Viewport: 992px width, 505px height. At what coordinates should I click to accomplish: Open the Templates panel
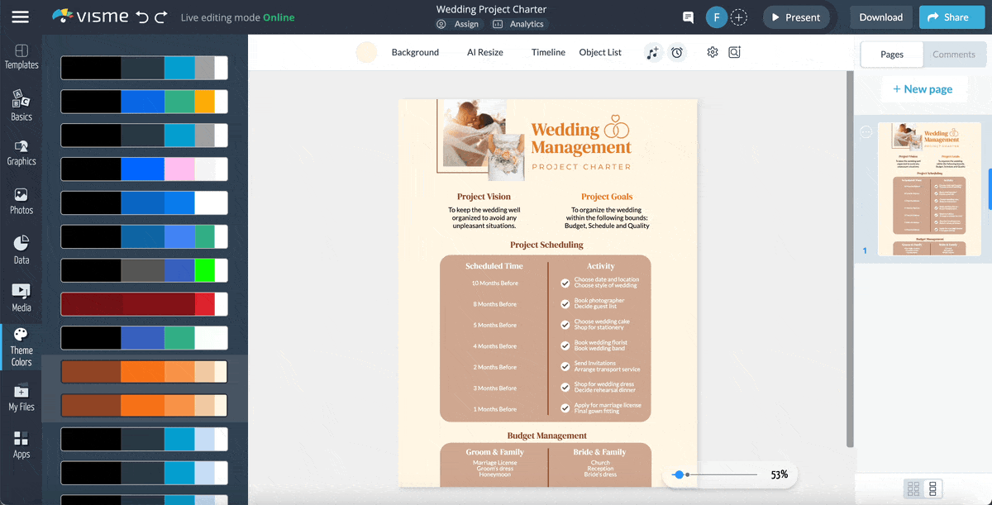point(21,56)
